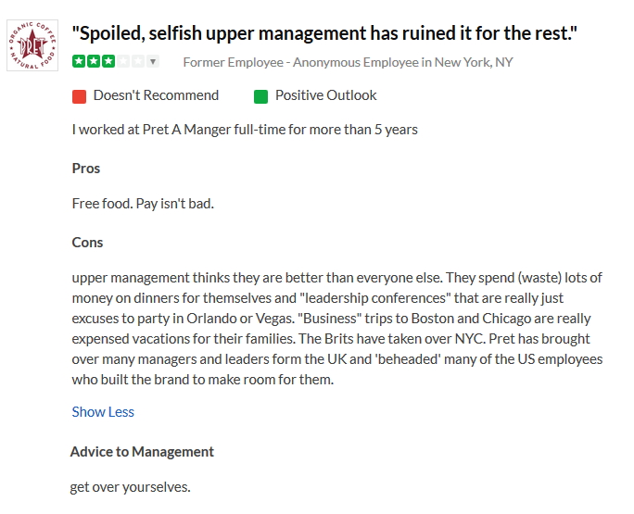Viewport: 634px width, 514px height.
Task: Click the Cons section heading
Action: click(88, 242)
